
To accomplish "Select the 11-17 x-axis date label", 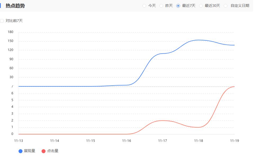I will click(x=163, y=141).
